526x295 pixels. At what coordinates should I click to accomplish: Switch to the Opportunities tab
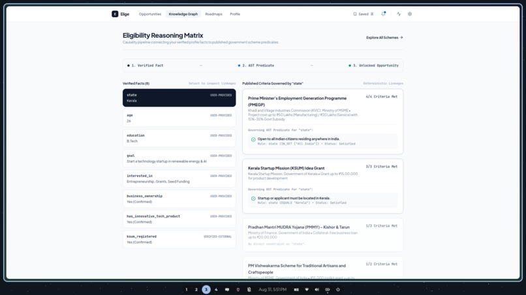tap(150, 14)
